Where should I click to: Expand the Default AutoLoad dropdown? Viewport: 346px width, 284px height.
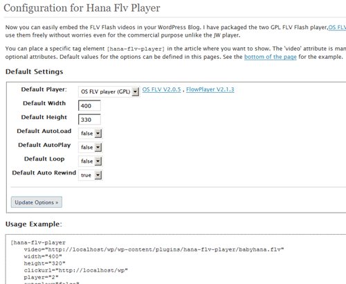click(x=91, y=134)
